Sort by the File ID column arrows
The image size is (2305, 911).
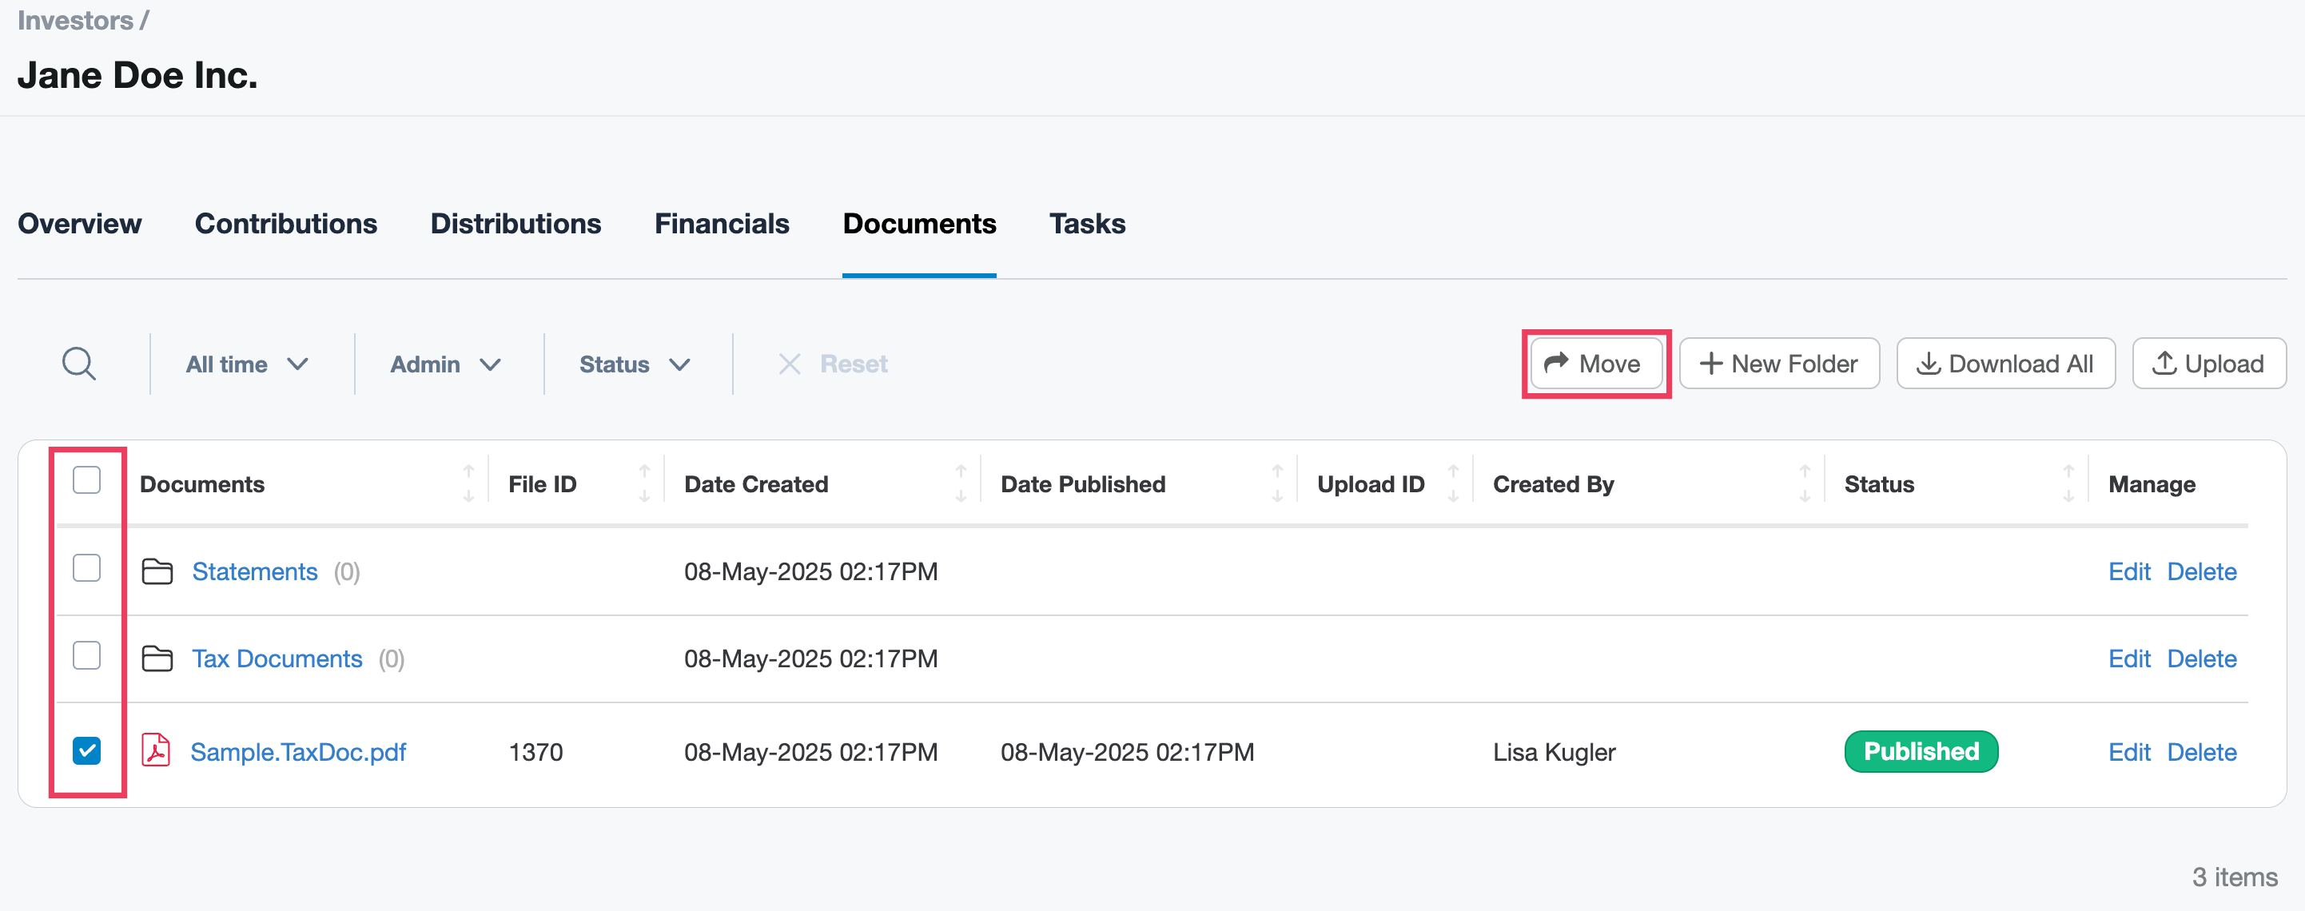coord(644,483)
